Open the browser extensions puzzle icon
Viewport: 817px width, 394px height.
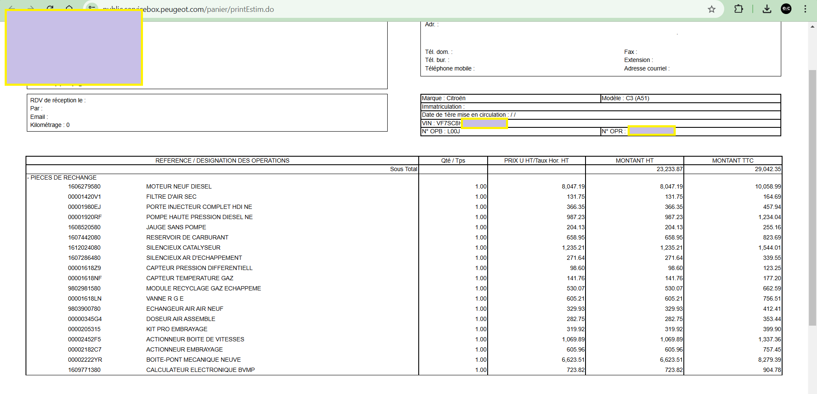click(739, 9)
